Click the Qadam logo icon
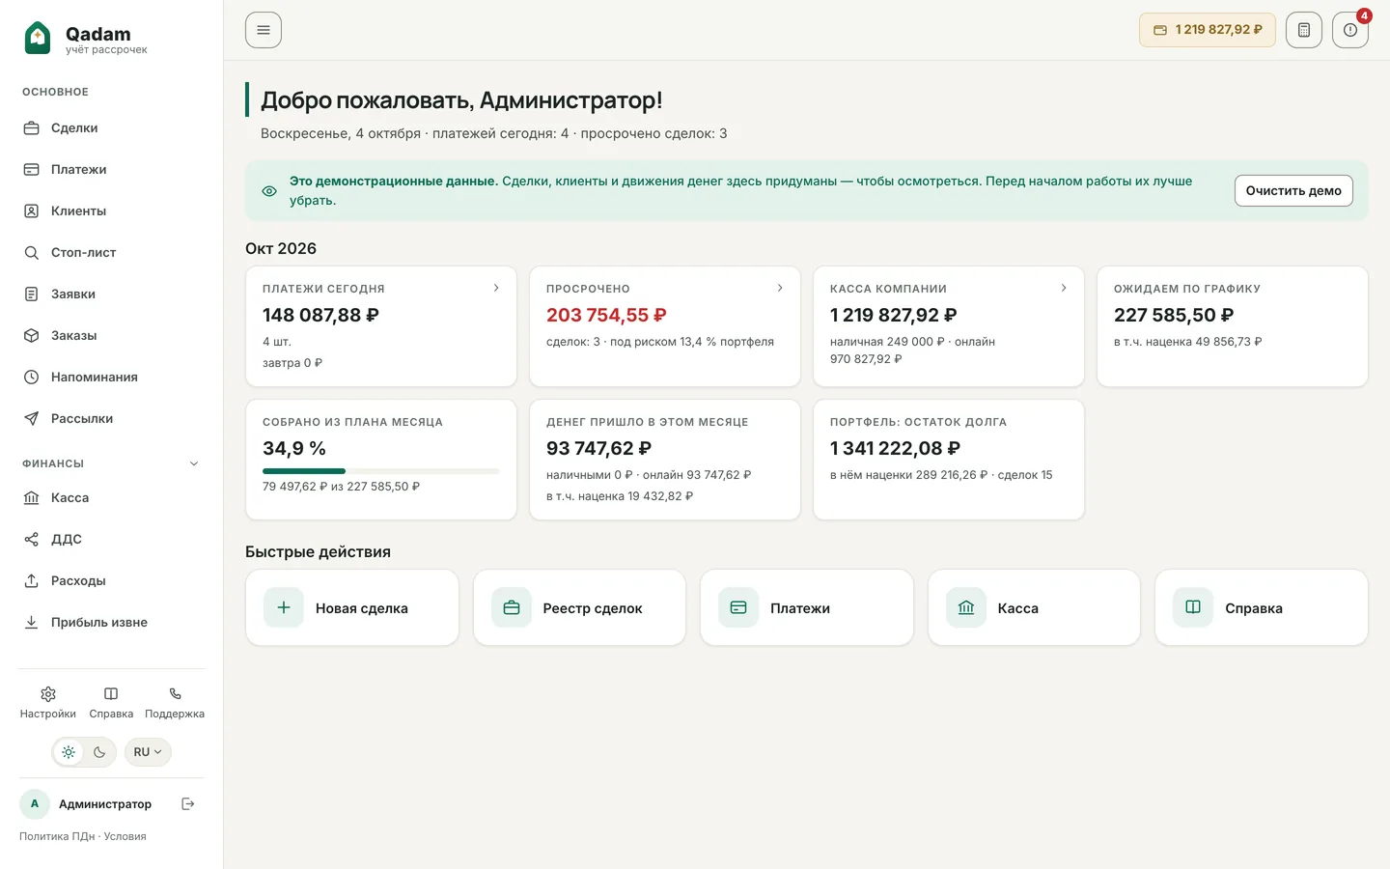 37,38
